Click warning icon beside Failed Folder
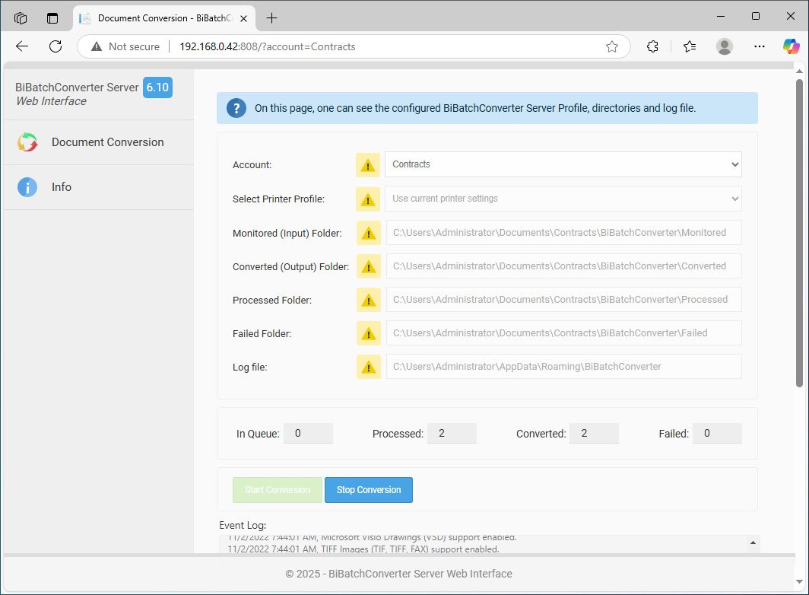The width and height of the screenshot is (809, 595). pos(368,333)
